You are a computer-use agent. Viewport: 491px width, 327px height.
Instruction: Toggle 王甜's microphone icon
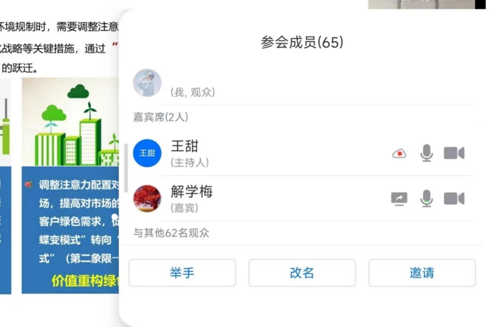point(426,153)
